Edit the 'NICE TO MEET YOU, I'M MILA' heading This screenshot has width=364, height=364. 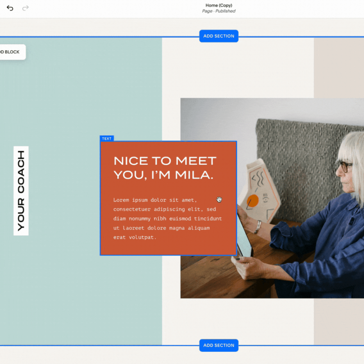[x=165, y=167]
